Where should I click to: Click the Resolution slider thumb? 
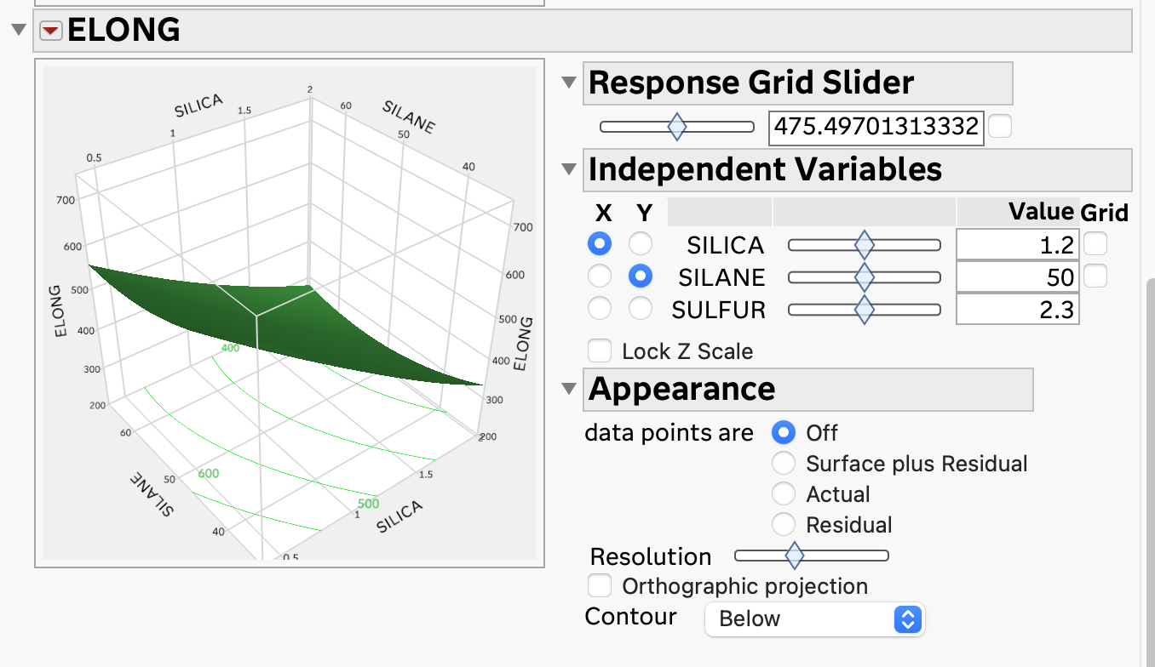click(x=794, y=556)
